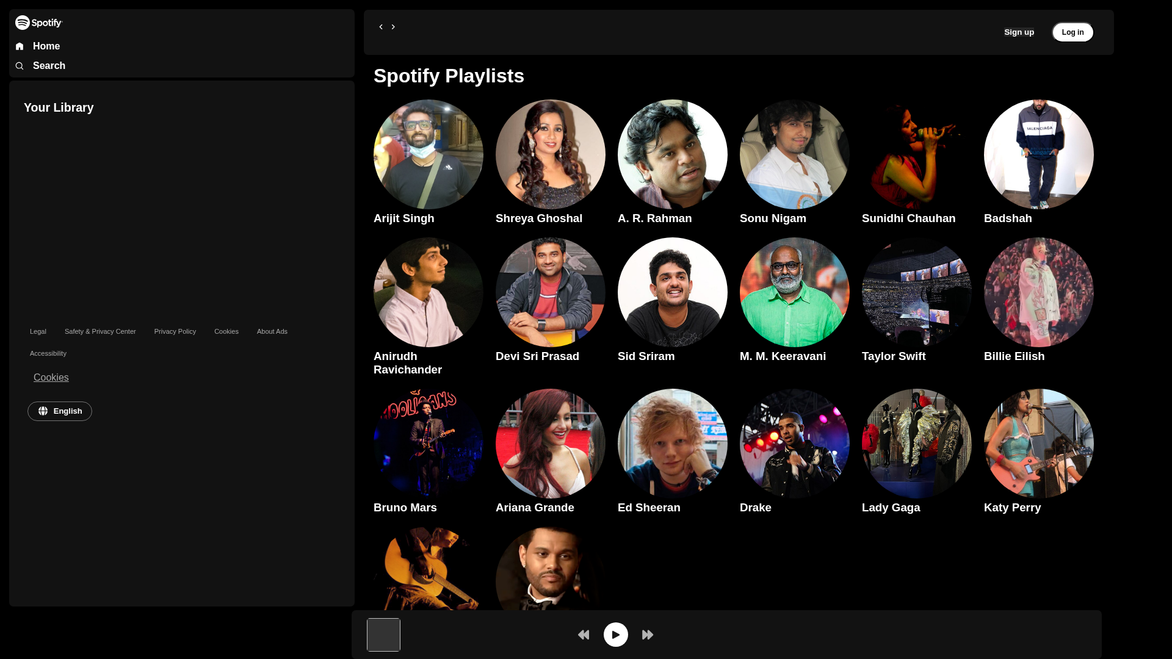Click the Badshah name label

1008,218
